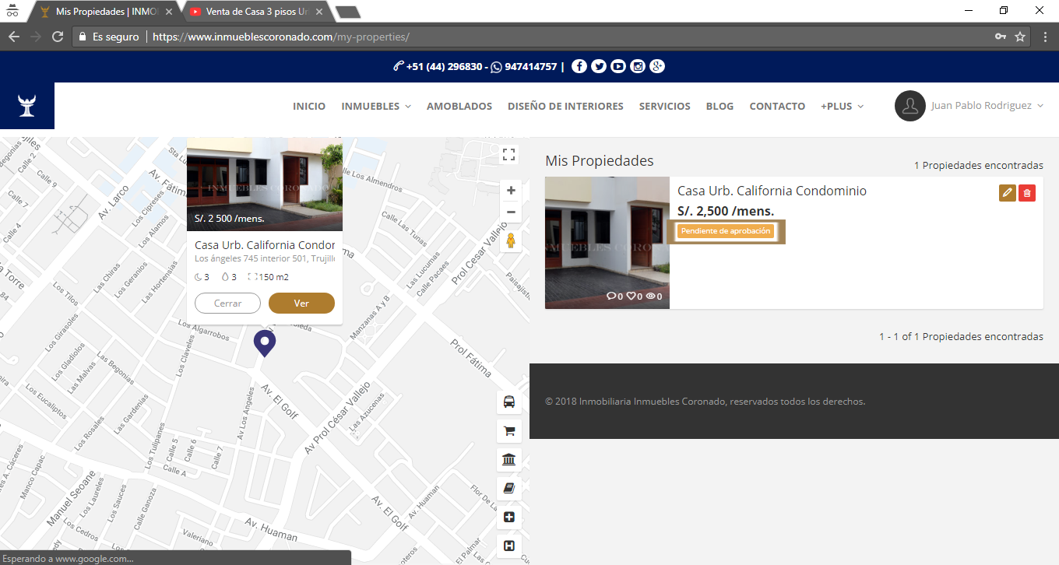The image size is (1059, 565).
Task: Toggle shopping cart places on map
Action: point(509,431)
